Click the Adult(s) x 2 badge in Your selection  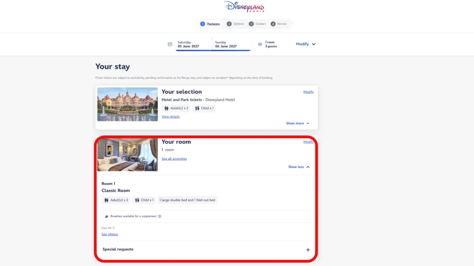tap(176, 108)
